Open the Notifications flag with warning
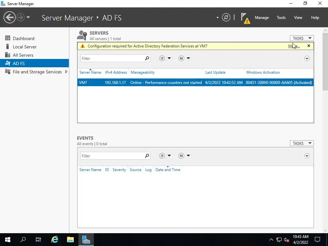 [245, 18]
